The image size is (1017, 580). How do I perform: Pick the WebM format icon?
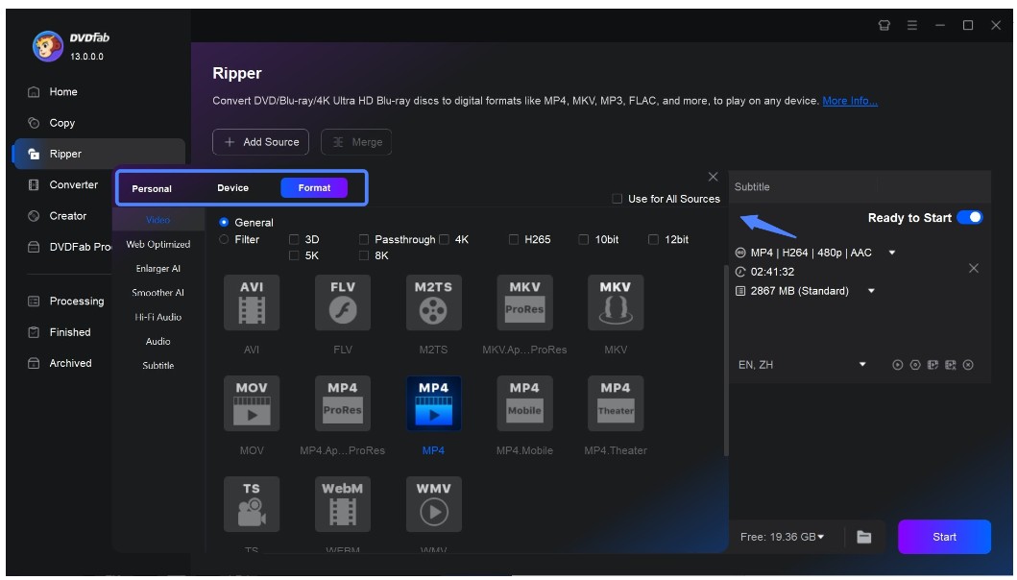click(x=342, y=504)
